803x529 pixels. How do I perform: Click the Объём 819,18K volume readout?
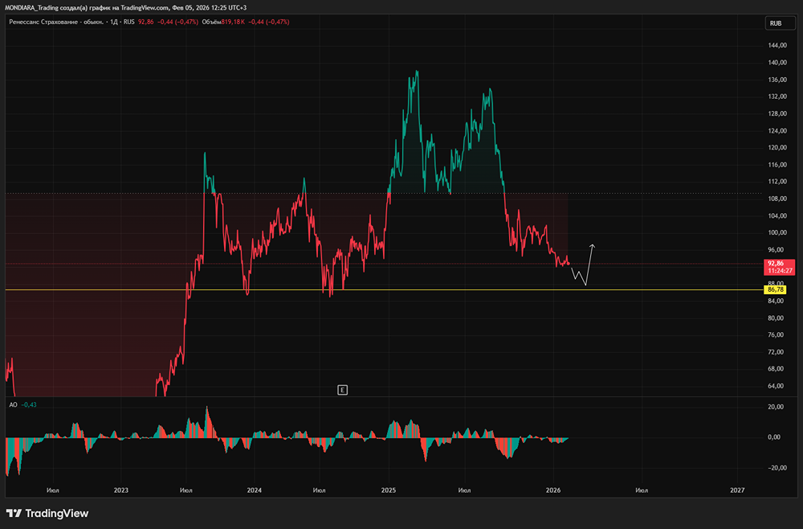click(222, 22)
